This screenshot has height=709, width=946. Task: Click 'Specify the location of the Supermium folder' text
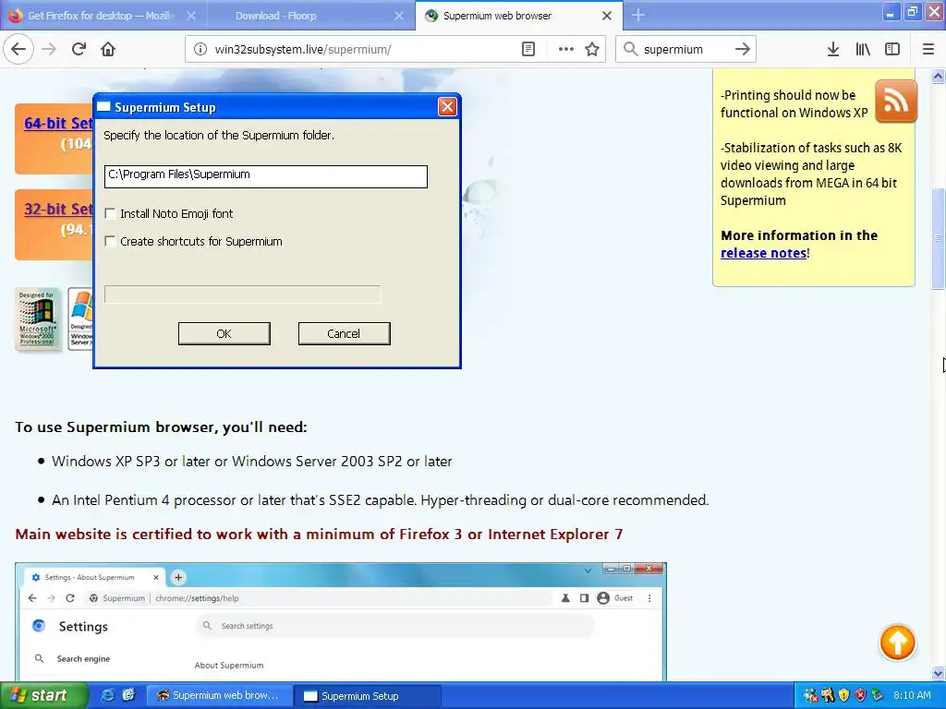(219, 136)
